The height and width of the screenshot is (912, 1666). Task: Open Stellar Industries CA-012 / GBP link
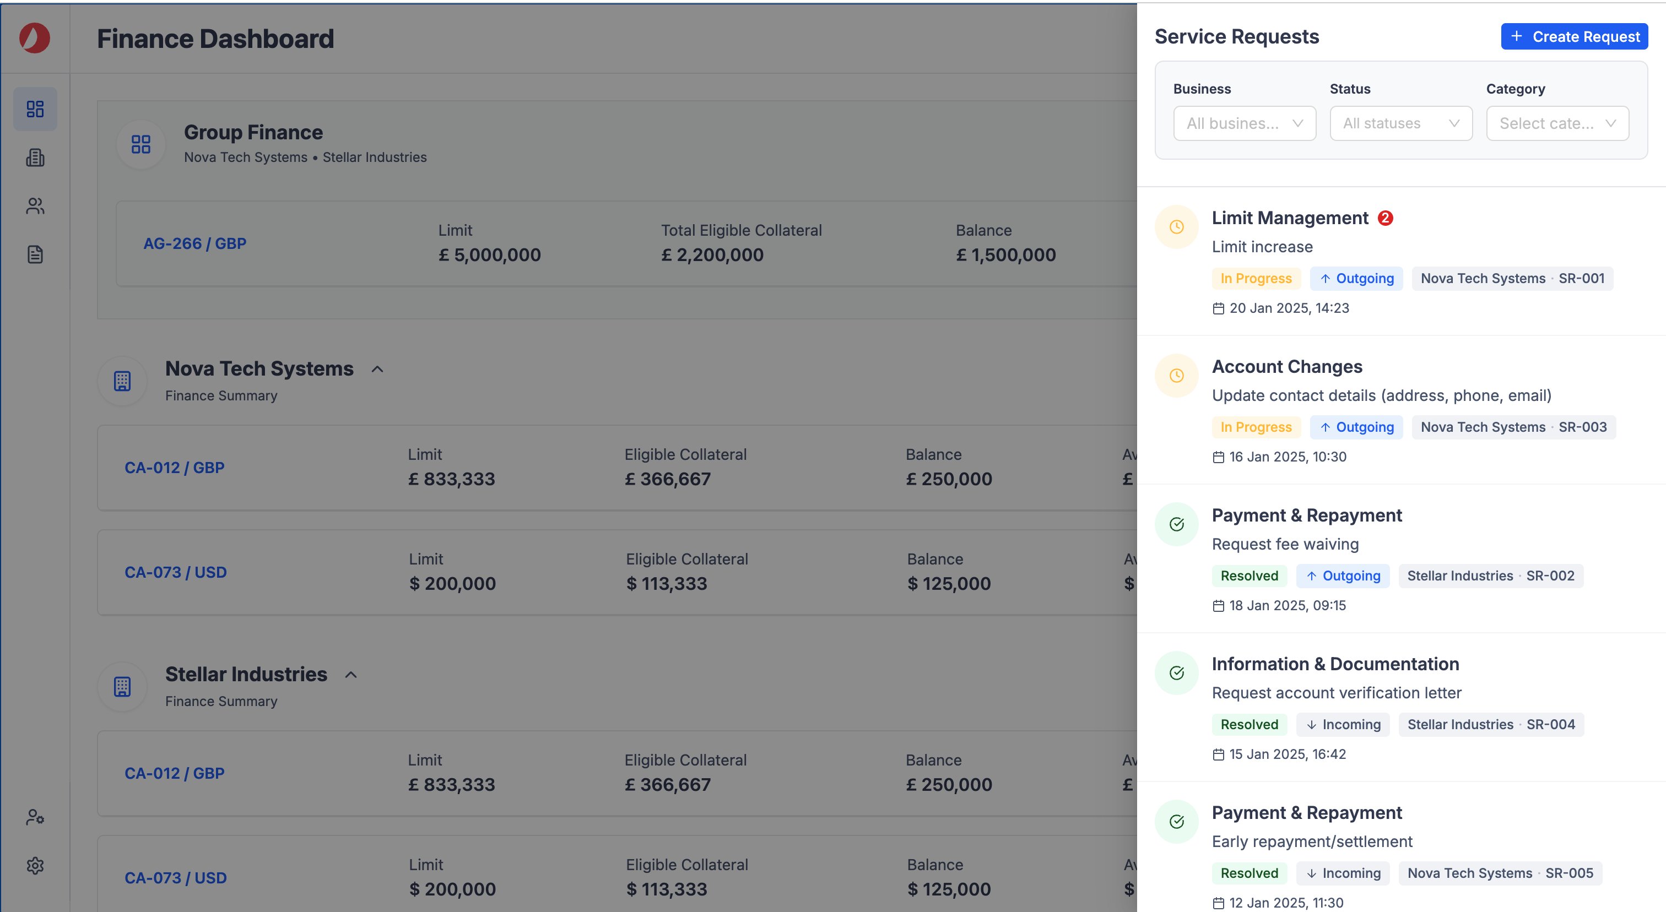pyautogui.click(x=175, y=774)
